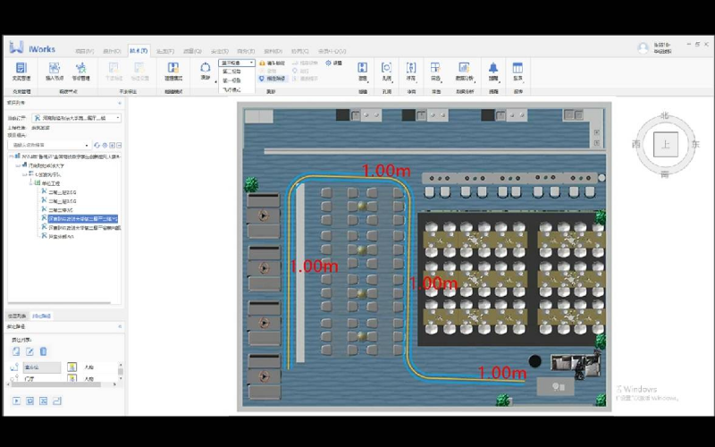Image resolution: width=715 pixels, height=447 pixels.
Task: Play the roaming path with bottom play icon
Action: tap(16, 401)
